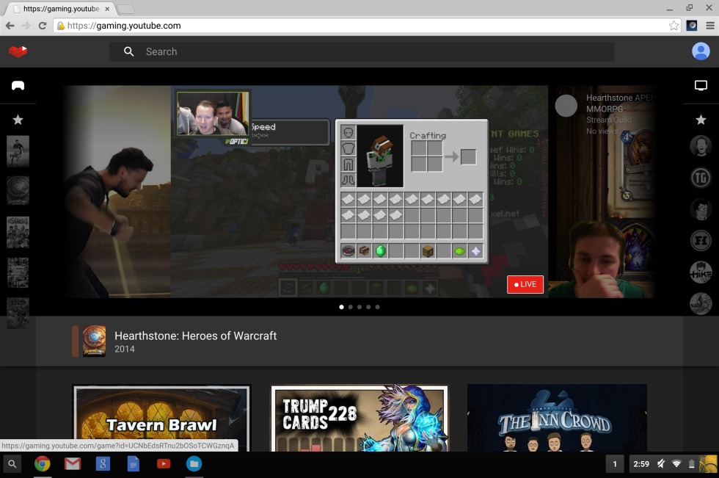The width and height of the screenshot is (719, 478).
Task: Expand the notification counter showing 1
Action: coord(615,463)
